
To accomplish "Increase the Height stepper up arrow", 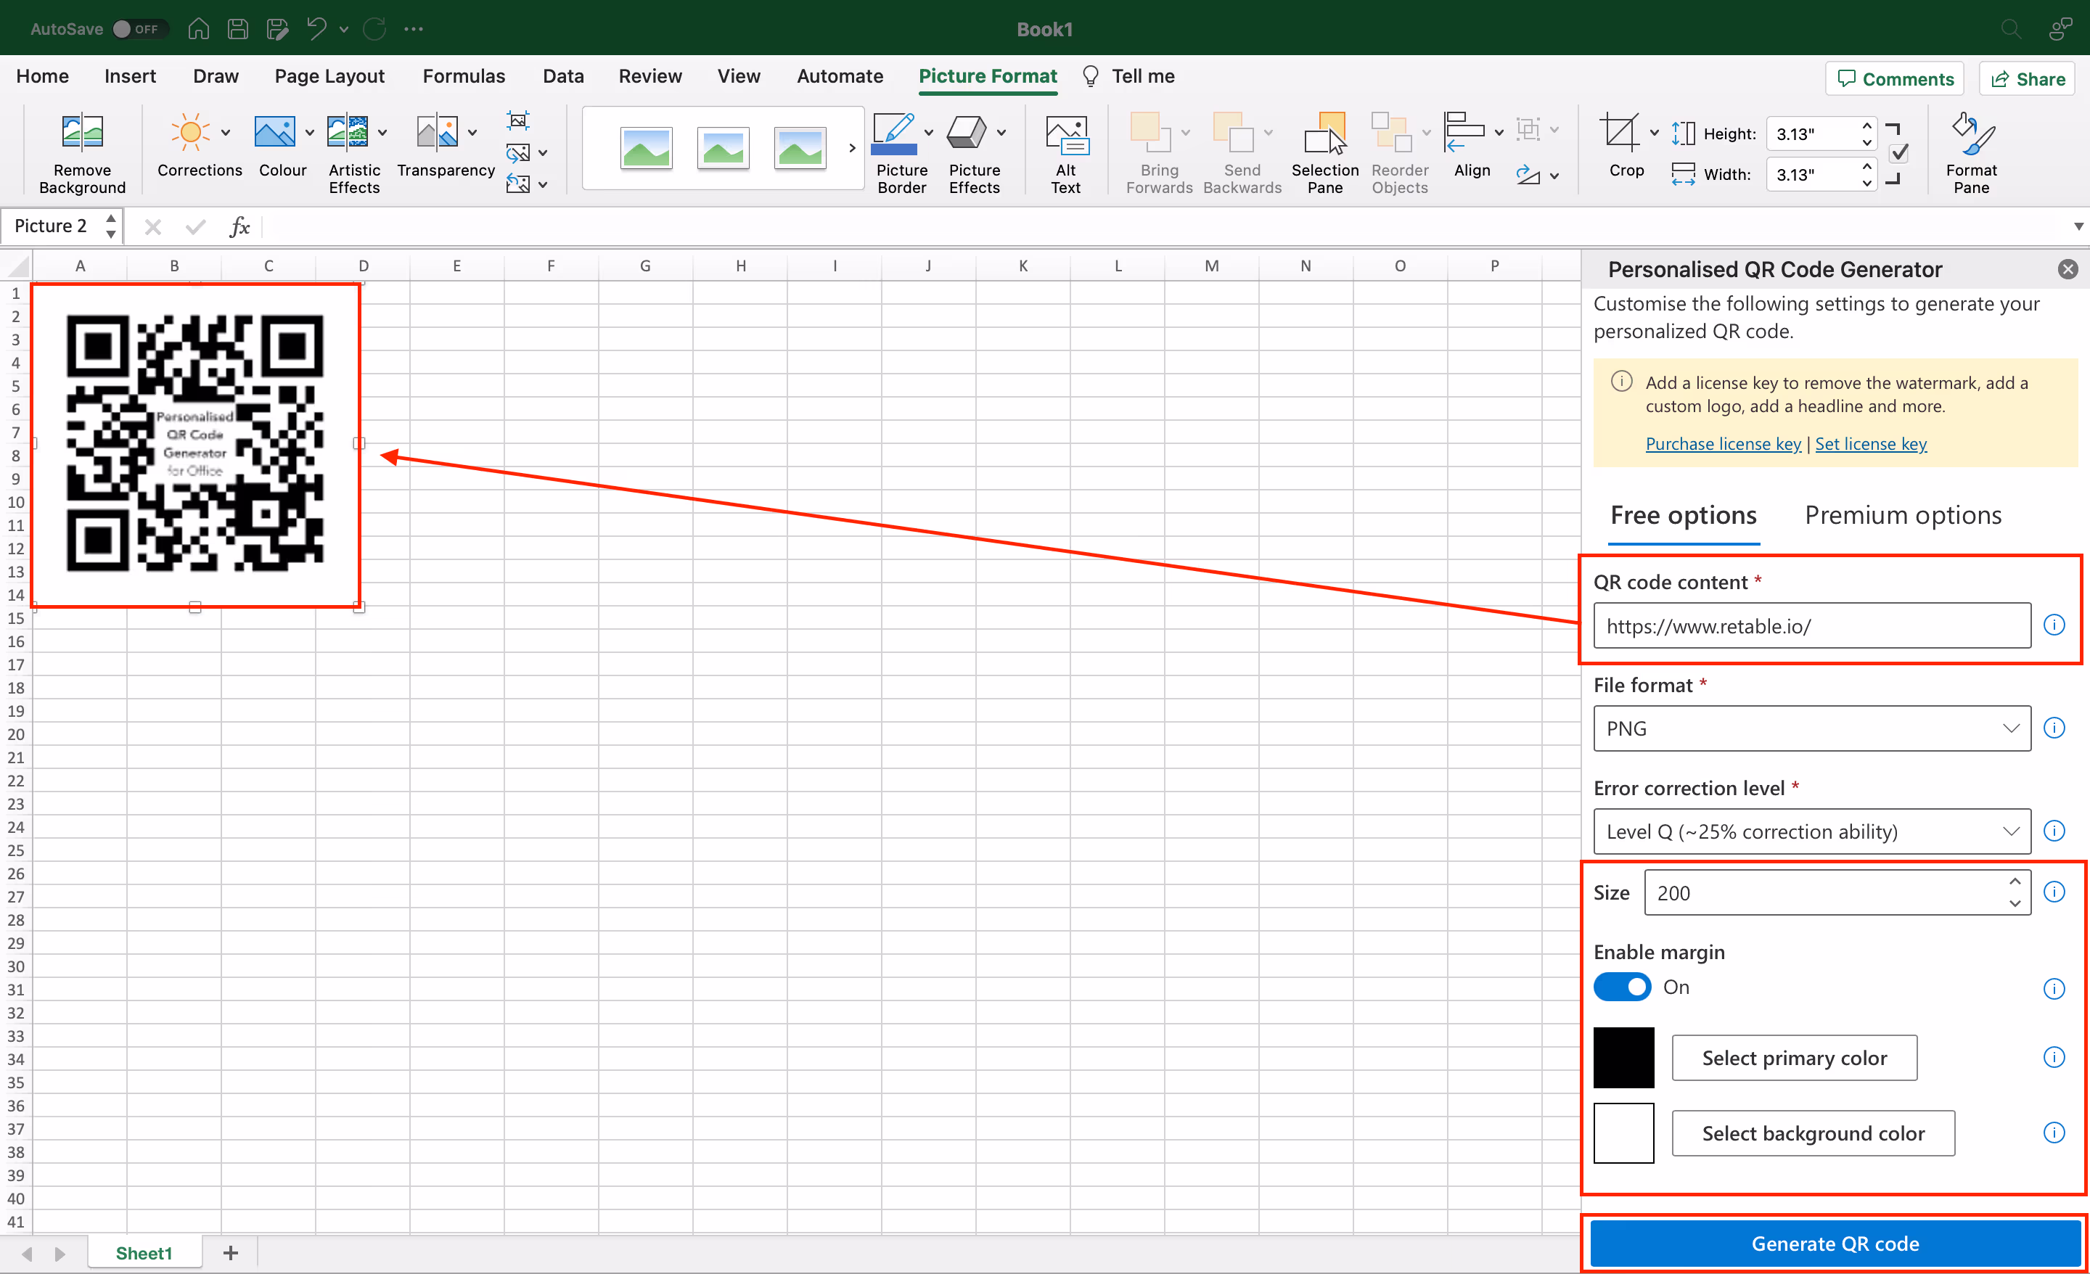I will (1867, 126).
